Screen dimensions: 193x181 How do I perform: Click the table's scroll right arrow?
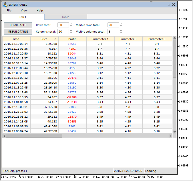[x=171, y=136]
